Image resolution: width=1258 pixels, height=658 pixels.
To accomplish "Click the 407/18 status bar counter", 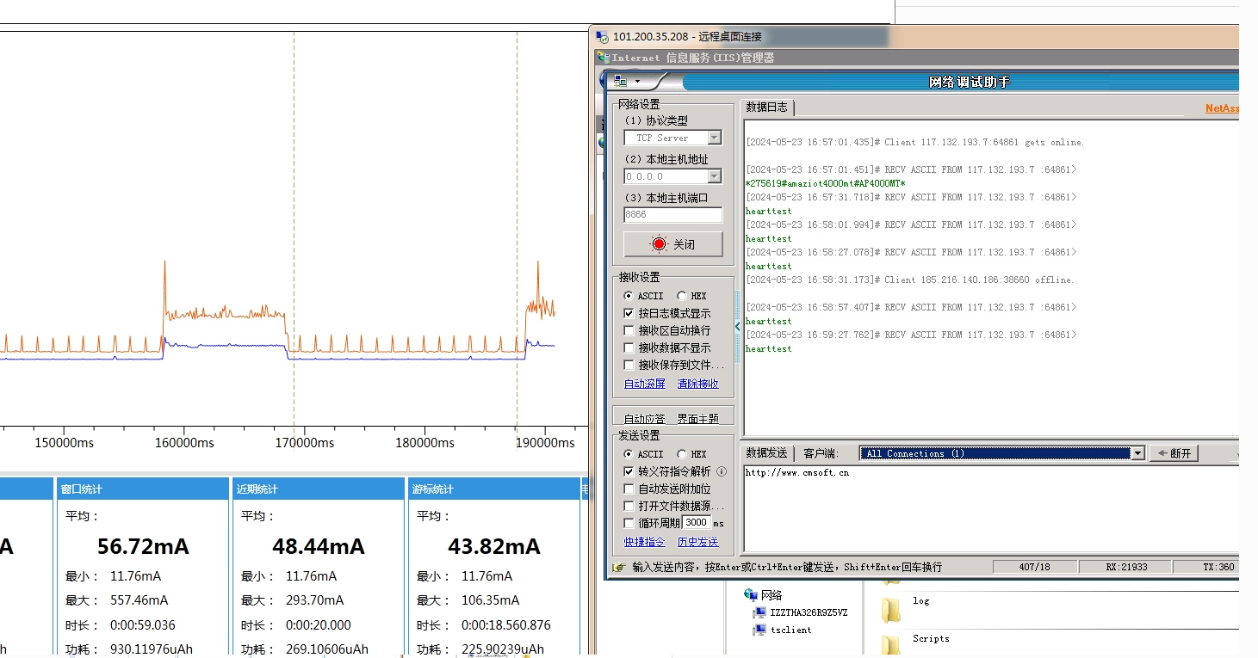I will [x=1034, y=568].
